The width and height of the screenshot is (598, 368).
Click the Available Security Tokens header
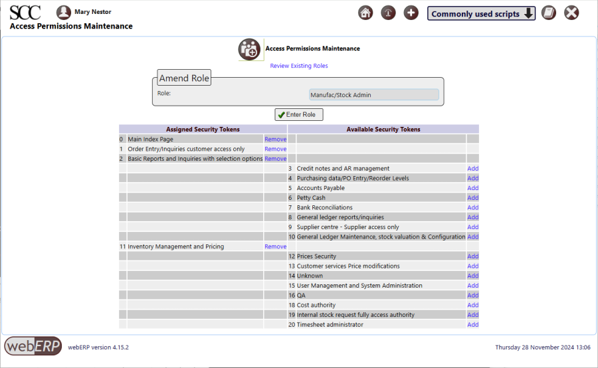383,130
